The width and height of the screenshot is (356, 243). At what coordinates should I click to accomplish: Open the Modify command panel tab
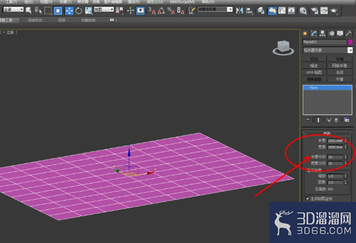314,34
